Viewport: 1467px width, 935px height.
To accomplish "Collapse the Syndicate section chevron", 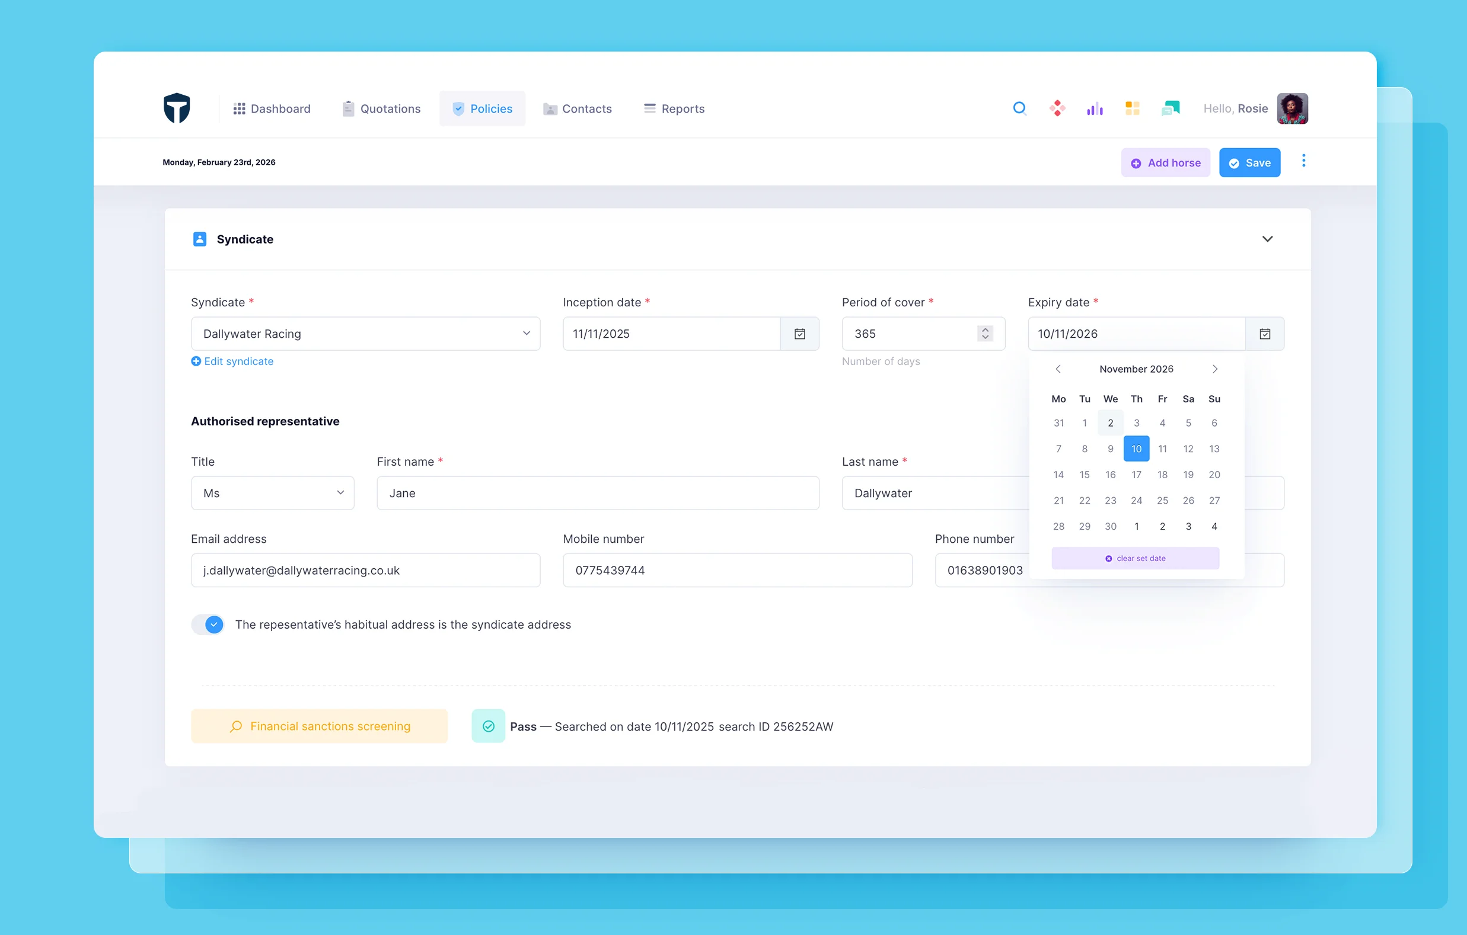I will point(1268,239).
